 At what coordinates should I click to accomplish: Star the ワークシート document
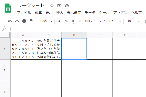tap(52, 6)
